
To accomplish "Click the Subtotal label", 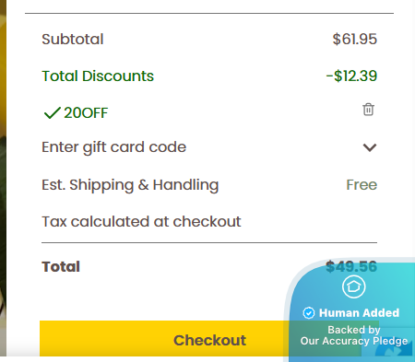I will 73,39.
